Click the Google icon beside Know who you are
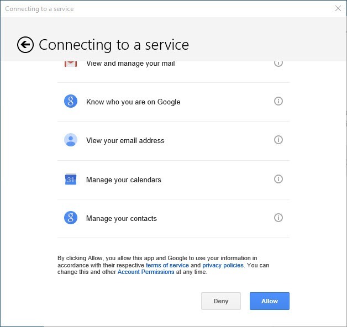This screenshot has width=347, height=327. coord(70,102)
